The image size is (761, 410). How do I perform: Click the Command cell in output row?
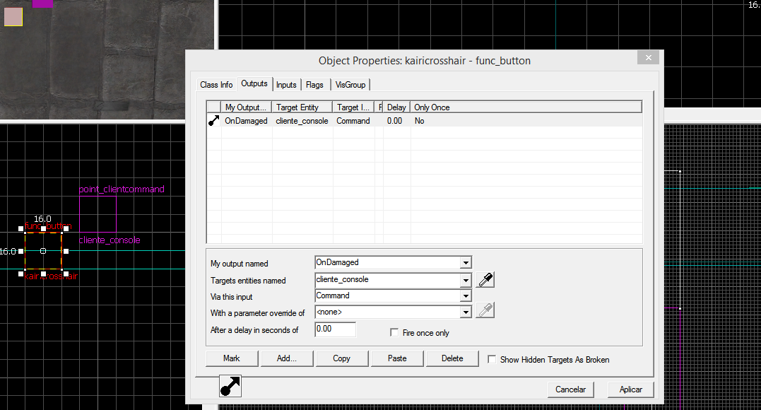(353, 121)
